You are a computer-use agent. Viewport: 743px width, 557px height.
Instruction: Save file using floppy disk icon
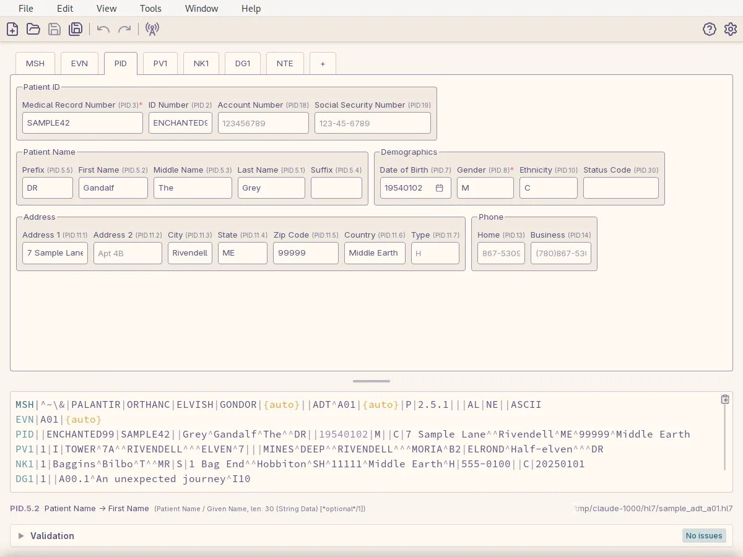click(54, 29)
